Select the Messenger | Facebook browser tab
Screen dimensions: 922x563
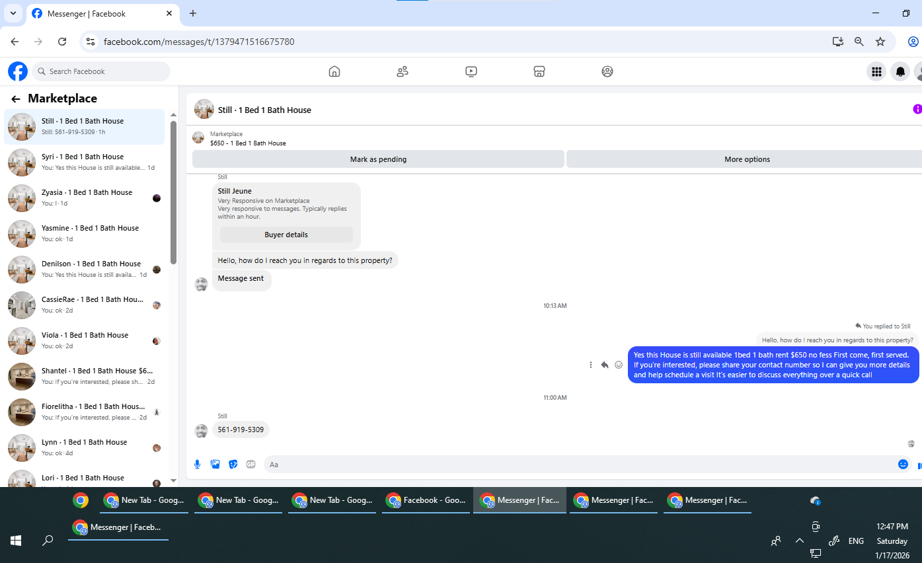click(x=102, y=14)
